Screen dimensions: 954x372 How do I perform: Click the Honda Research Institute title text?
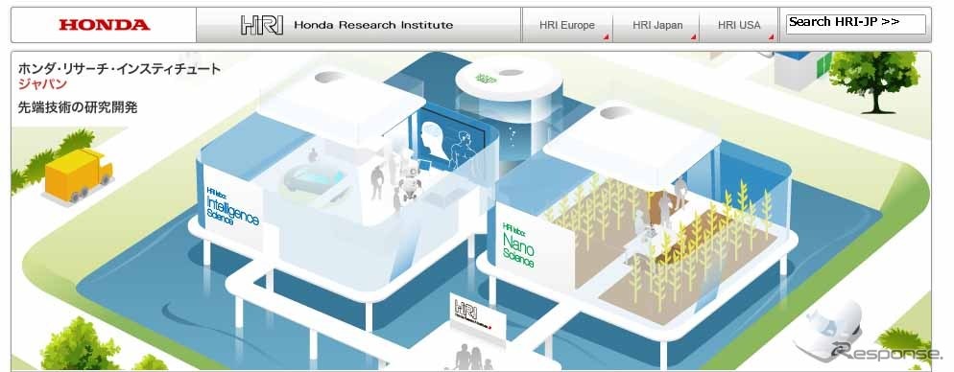pyautogui.click(x=373, y=25)
